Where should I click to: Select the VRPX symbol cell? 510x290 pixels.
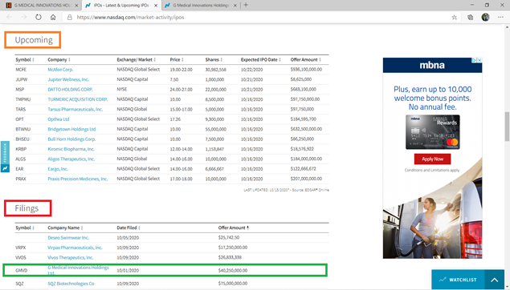[x=21, y=248]
